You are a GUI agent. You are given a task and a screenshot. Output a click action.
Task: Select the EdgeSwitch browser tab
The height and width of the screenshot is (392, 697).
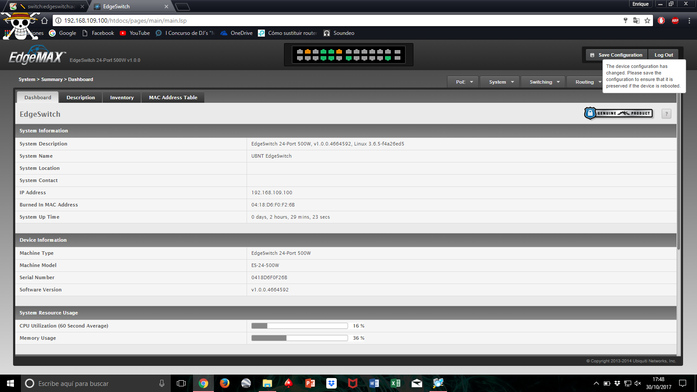[131, 7]
